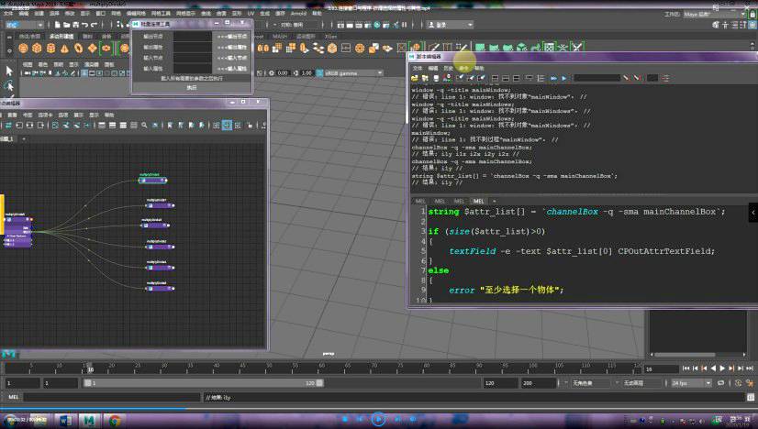
Task: Click the polygon cone shelf icon
Action: point(64,48)
